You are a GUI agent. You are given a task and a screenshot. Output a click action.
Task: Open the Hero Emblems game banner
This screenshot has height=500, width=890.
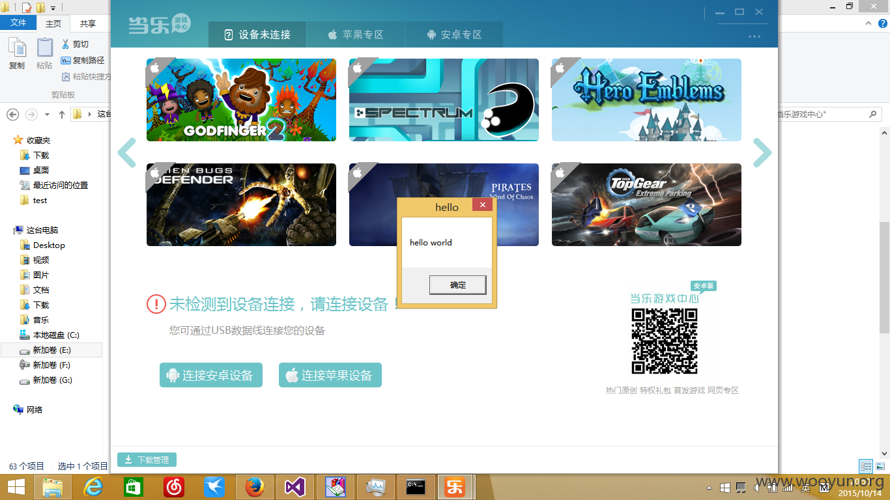click(646, 100)
